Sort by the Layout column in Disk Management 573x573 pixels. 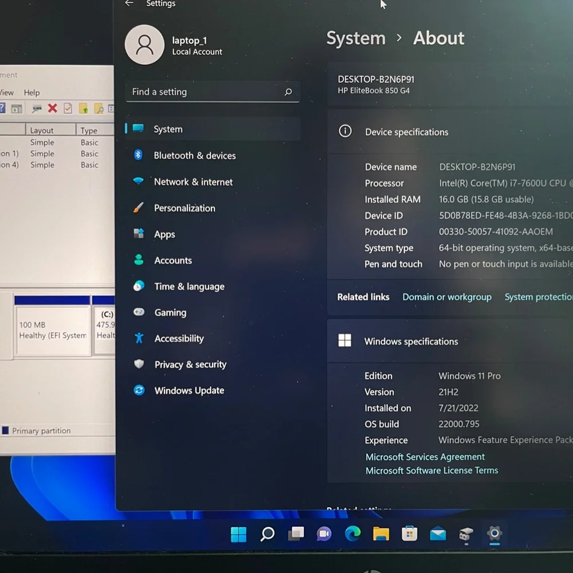coord(51,130)
